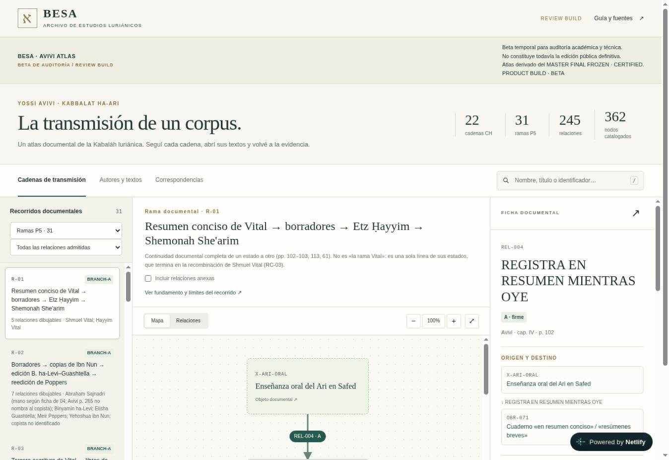Click BRANCH-A badge on R-02 card
669x460 pixels.
[x=99, y=353]
